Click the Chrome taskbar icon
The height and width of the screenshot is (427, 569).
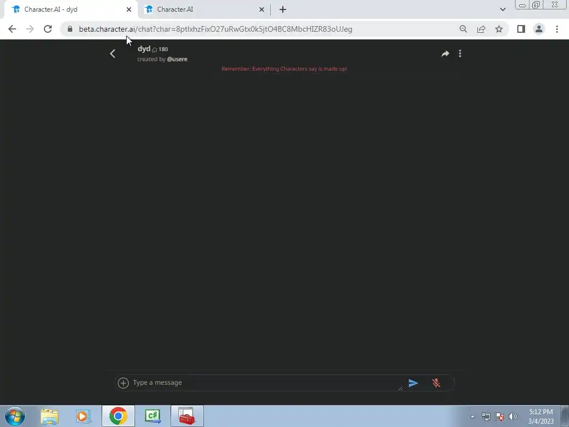(118, 416)
